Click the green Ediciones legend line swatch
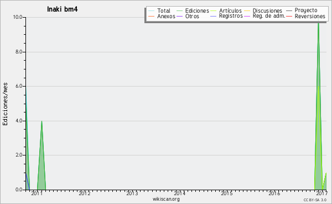This screenshot has height=204, width=332. point(179,11)
